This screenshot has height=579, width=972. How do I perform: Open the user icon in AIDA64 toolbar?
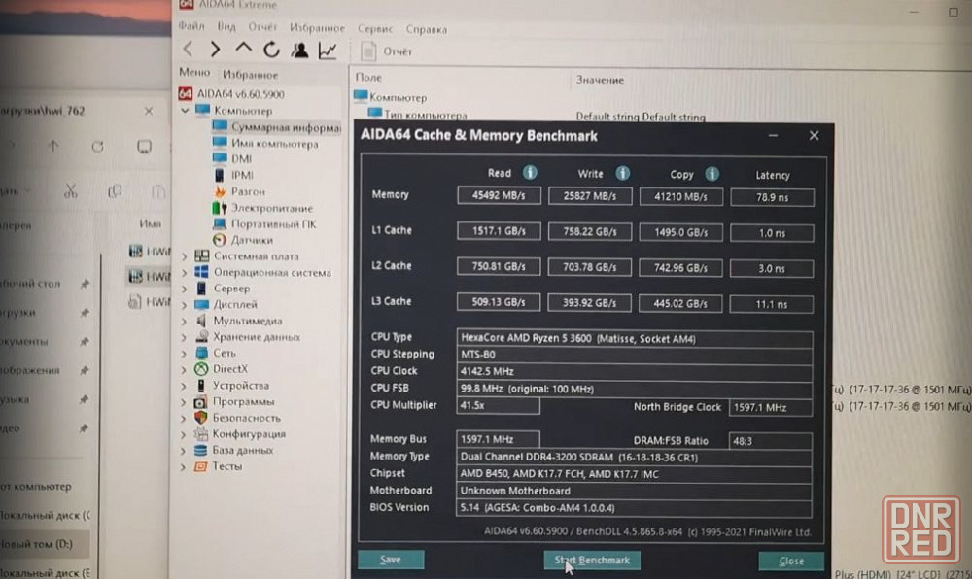[300, 50]
